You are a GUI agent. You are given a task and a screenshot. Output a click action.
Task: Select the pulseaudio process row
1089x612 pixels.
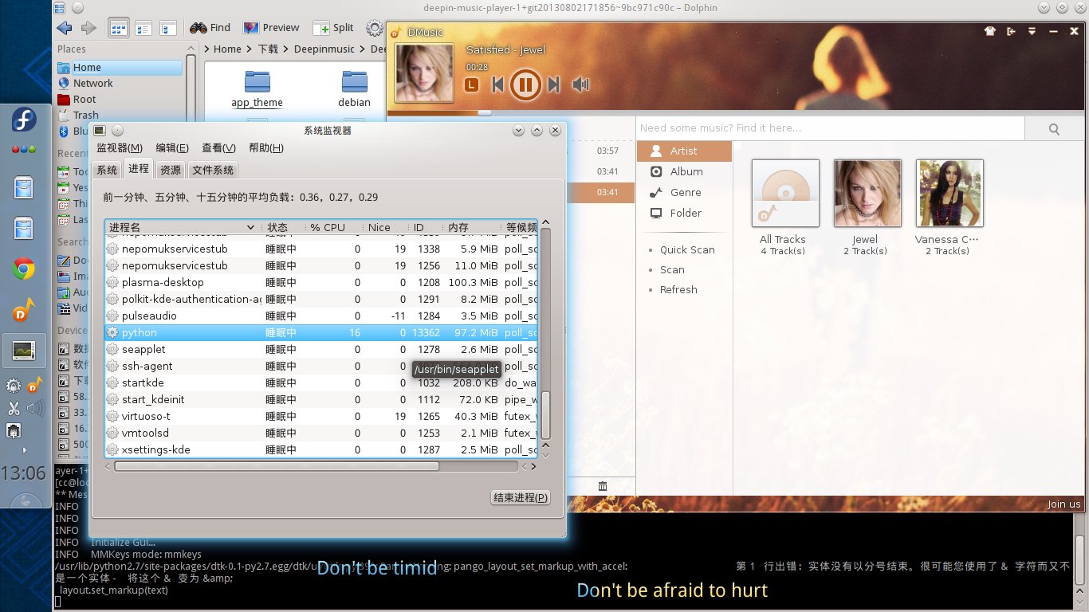click(x=321, y=316)
